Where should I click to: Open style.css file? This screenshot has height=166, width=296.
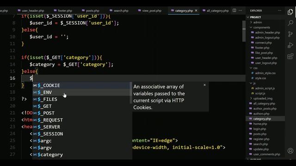[x=260, y=78]
